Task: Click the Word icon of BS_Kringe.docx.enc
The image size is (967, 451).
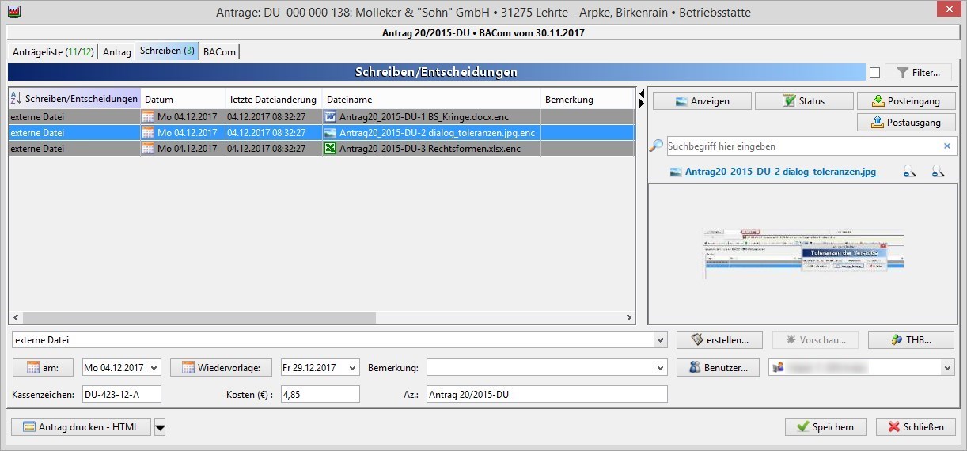Action: 330,117
